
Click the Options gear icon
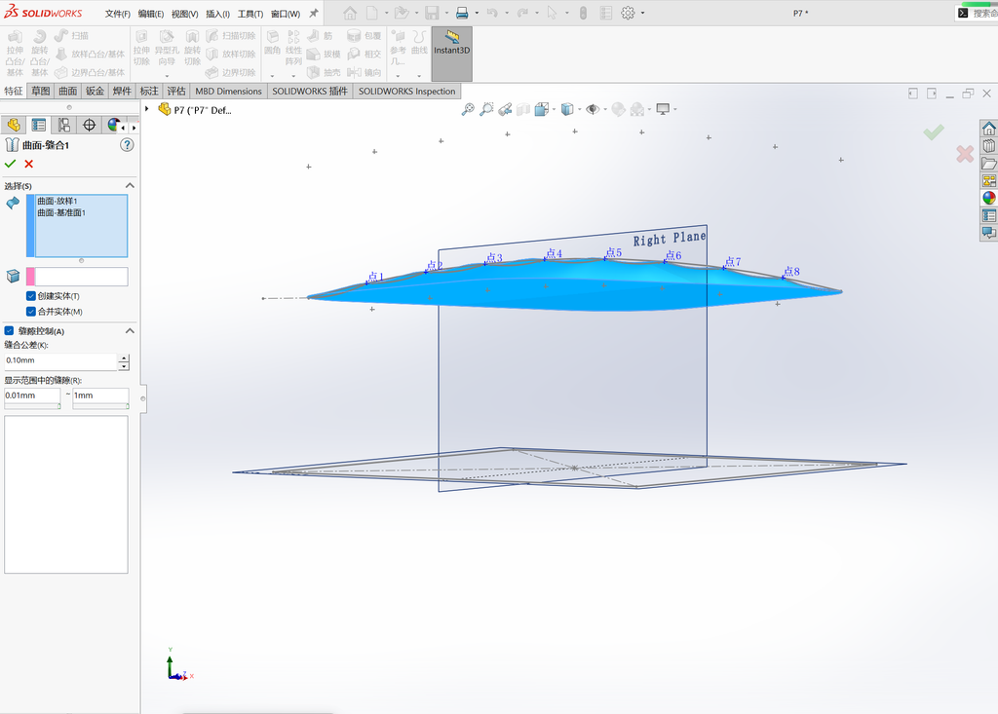[x=628, y=13]
